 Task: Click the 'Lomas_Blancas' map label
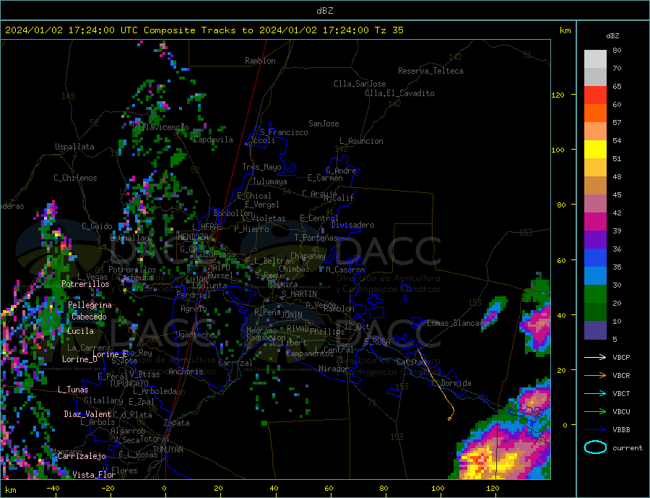coord(455,323)
